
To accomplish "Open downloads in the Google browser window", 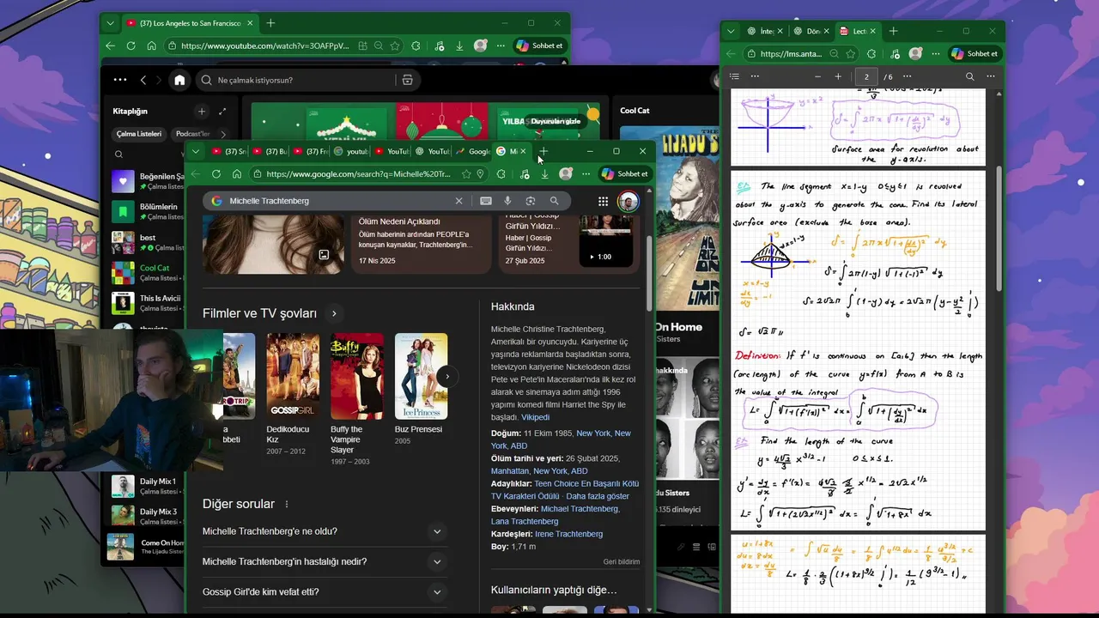I will (x=544, y=174).
